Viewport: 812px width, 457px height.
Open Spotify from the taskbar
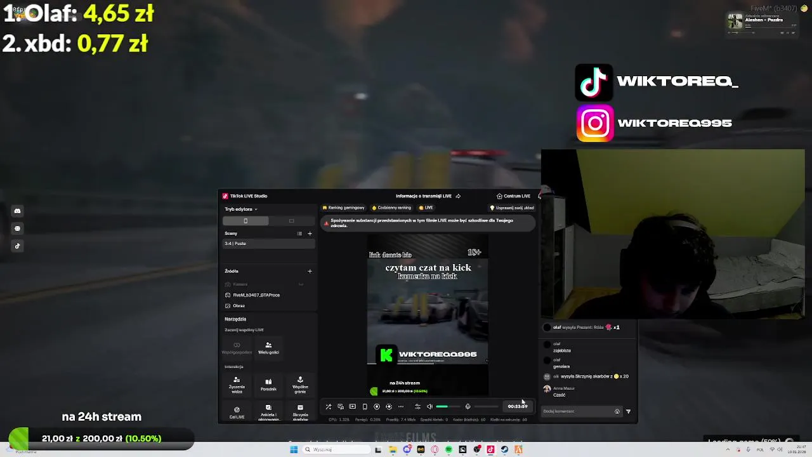(x=449, y=449)
